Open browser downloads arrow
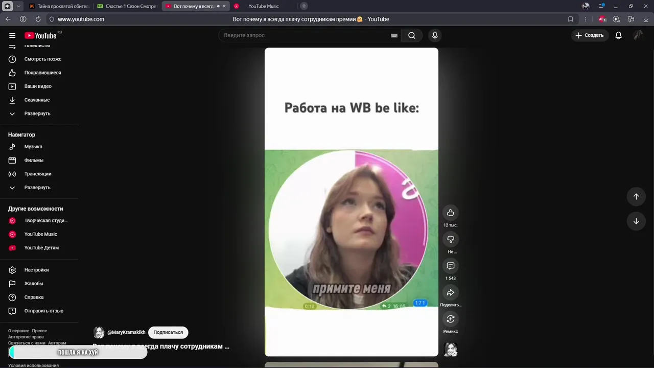Screen dimensions: 654x368 (646, 19)
